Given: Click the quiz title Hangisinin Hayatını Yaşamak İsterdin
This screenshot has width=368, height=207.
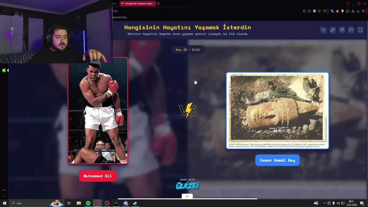Looking at the screenshot, I should pos(187,27).
